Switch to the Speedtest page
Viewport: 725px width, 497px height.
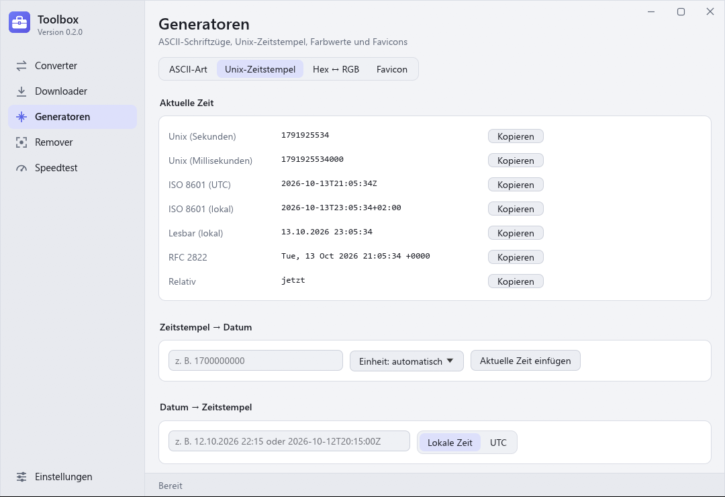pyautogui.click(x=72, y=167)
